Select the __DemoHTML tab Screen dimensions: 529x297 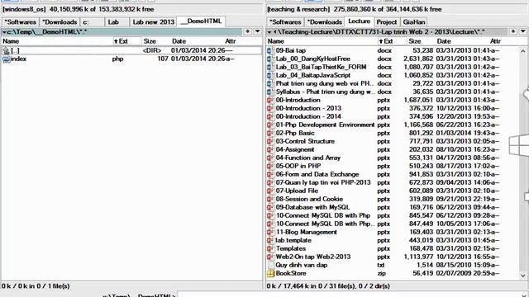pos(201,21)
